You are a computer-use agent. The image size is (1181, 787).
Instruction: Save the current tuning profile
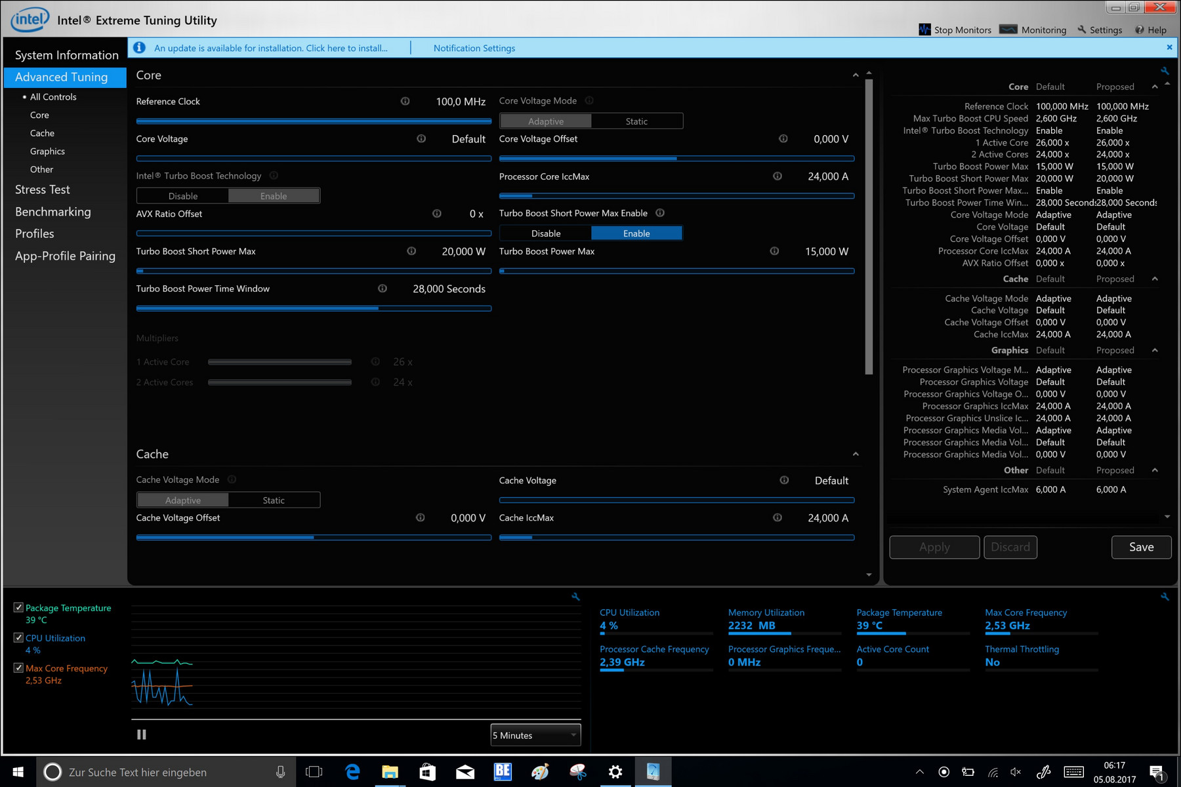[x=1141, y=547]
